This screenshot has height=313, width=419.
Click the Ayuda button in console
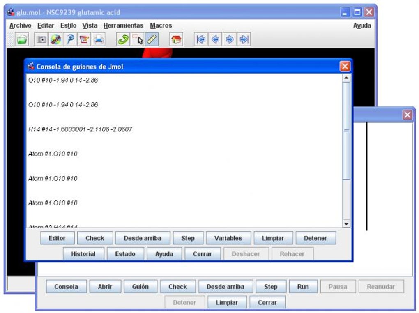[x=164, y=254]
